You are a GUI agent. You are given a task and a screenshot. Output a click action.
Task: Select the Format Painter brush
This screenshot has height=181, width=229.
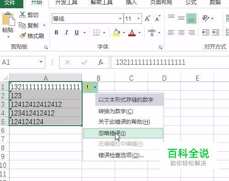point(22,36)
